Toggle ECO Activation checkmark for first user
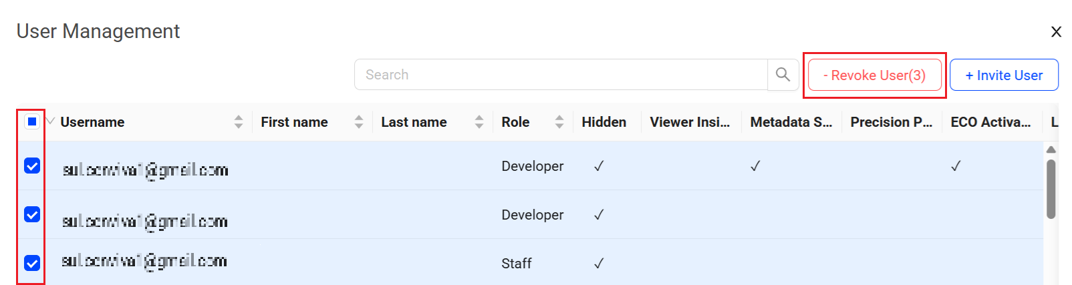Viewport: 1072px width, 285px height. click(x=956, y=166)
